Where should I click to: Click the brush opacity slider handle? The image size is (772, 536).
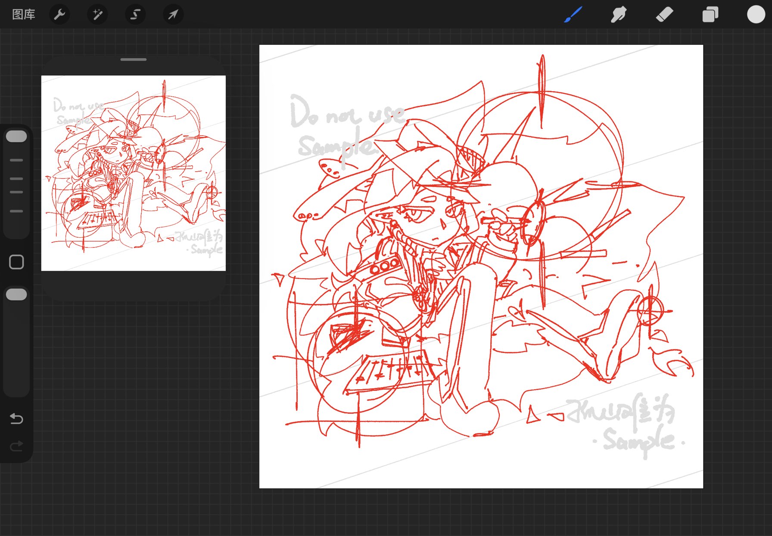coord(16,294)
